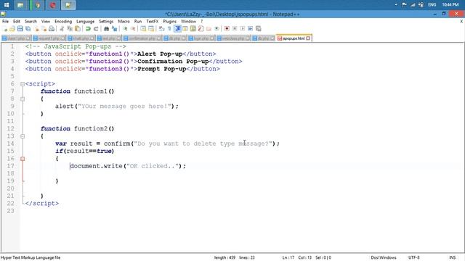The image size is (465, 261).
Task: Open Chrome from the taskbar
Action: pos(37,5)
